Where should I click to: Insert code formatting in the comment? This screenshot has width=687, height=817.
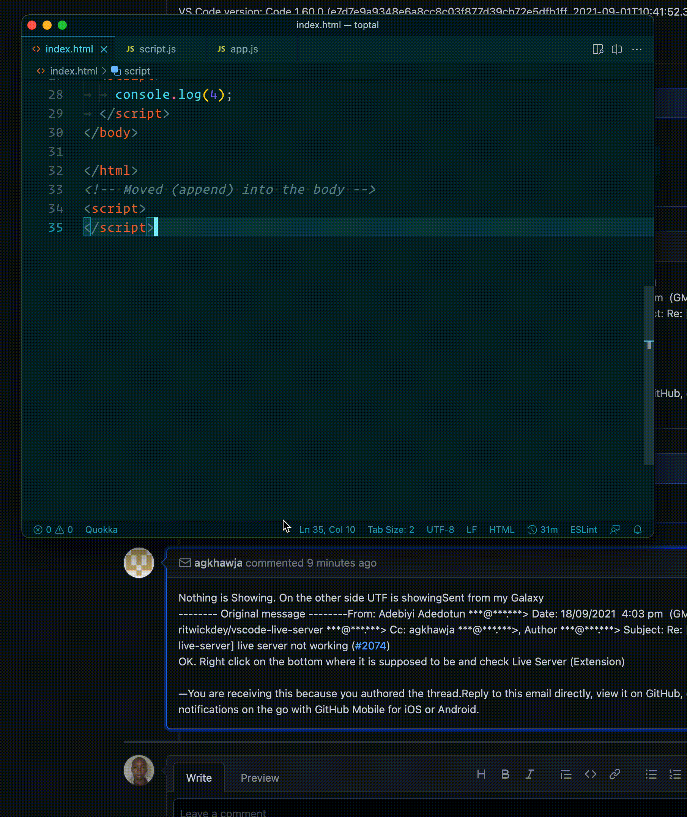coord(591,774)
